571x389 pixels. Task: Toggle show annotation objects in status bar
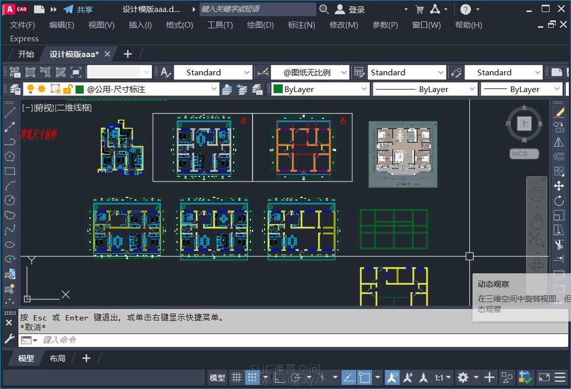pos(392,377)
